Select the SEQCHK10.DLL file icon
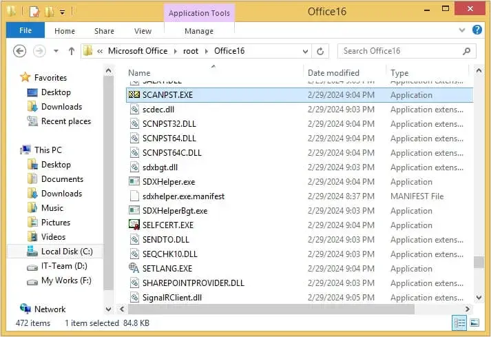This screenshot has width=491, height=337. (134, 254)
